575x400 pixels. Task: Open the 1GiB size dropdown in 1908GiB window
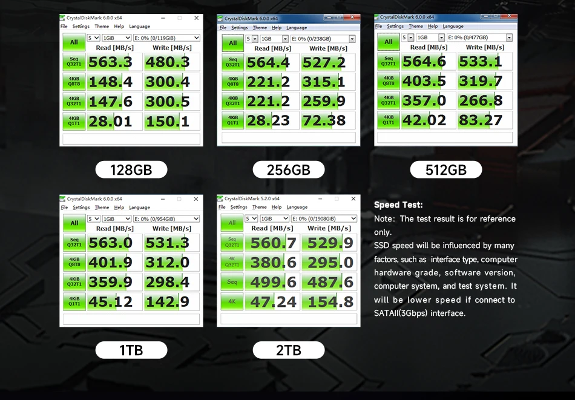(274, 218)
